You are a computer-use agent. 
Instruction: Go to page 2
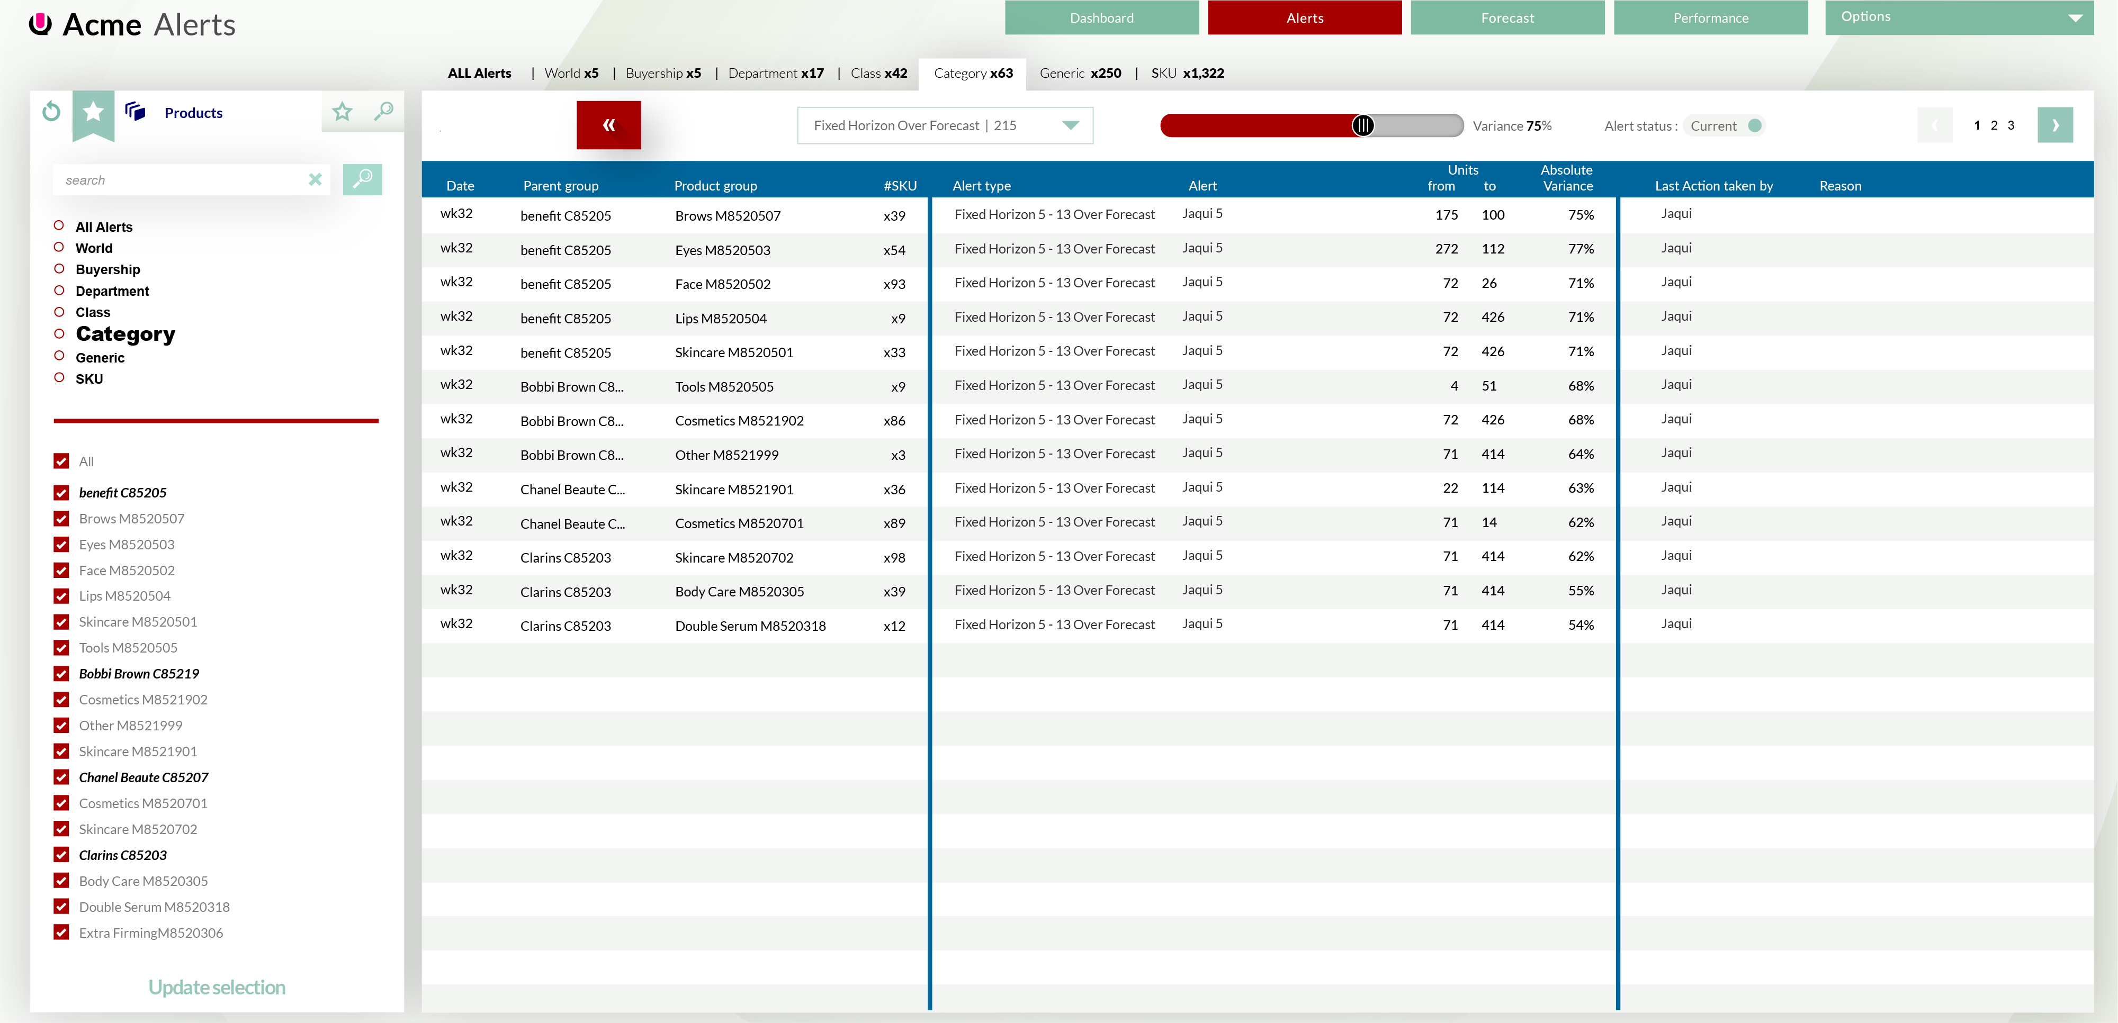click(1994, 126)
